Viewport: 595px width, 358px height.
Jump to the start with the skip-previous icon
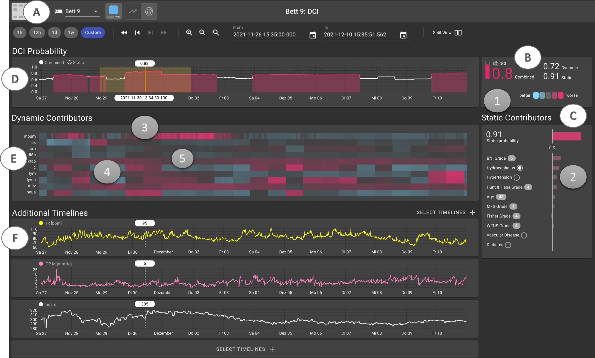[137, 33]
